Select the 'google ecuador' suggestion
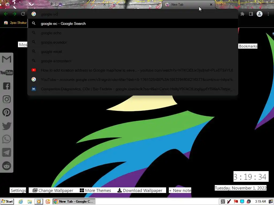This screenshot has height=205, width=274. pyautogui.click(x=133, y=42)
